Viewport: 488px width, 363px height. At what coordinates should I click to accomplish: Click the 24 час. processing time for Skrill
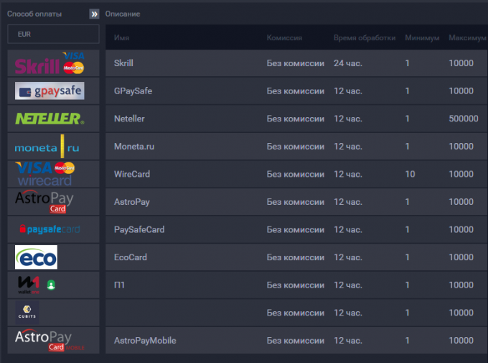click(348, 63)
